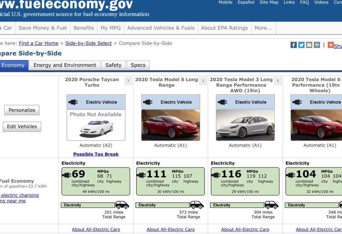Share page via Facebook icon

coord(294,45)
